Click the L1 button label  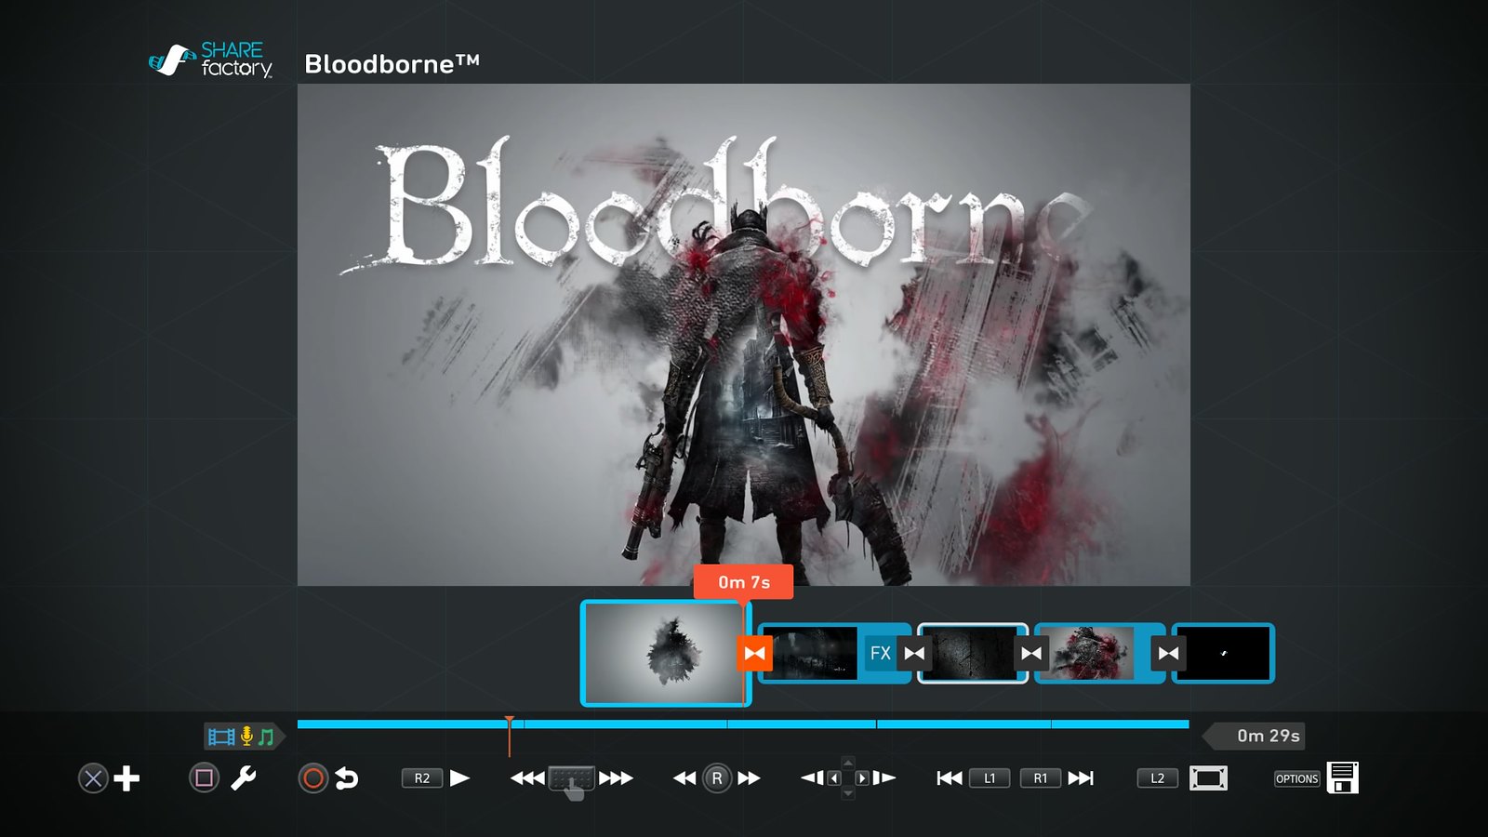990,778
